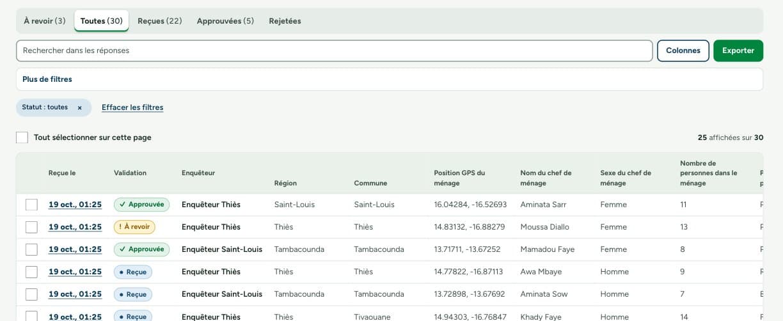Focus the 'Rechercher dans les réponses' search field

(335, 51)
